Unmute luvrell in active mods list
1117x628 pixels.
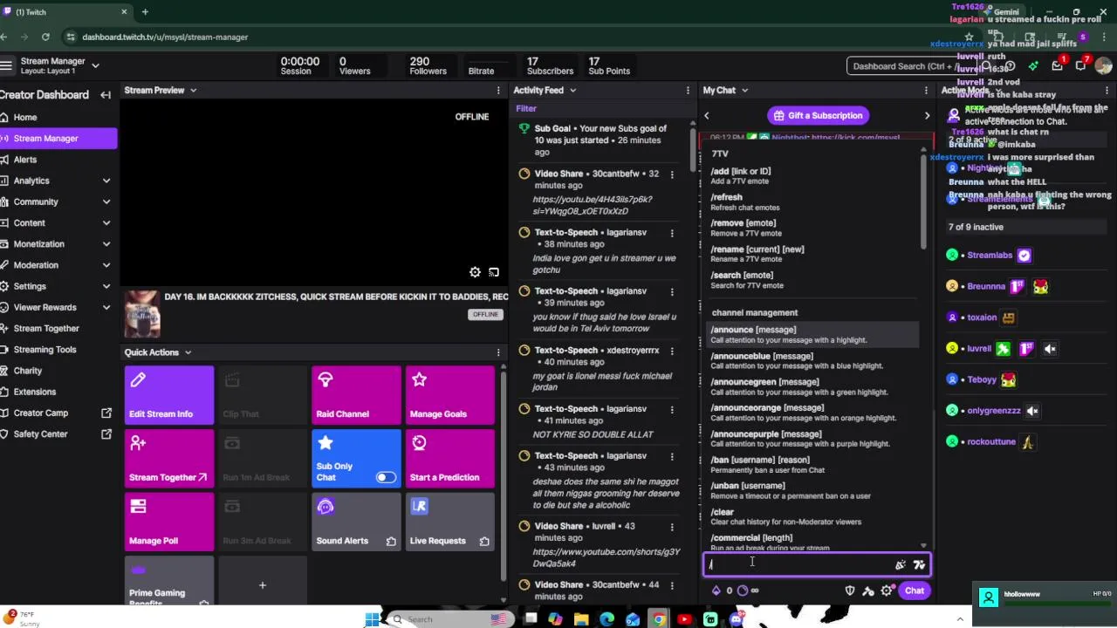click(1050, 349)
